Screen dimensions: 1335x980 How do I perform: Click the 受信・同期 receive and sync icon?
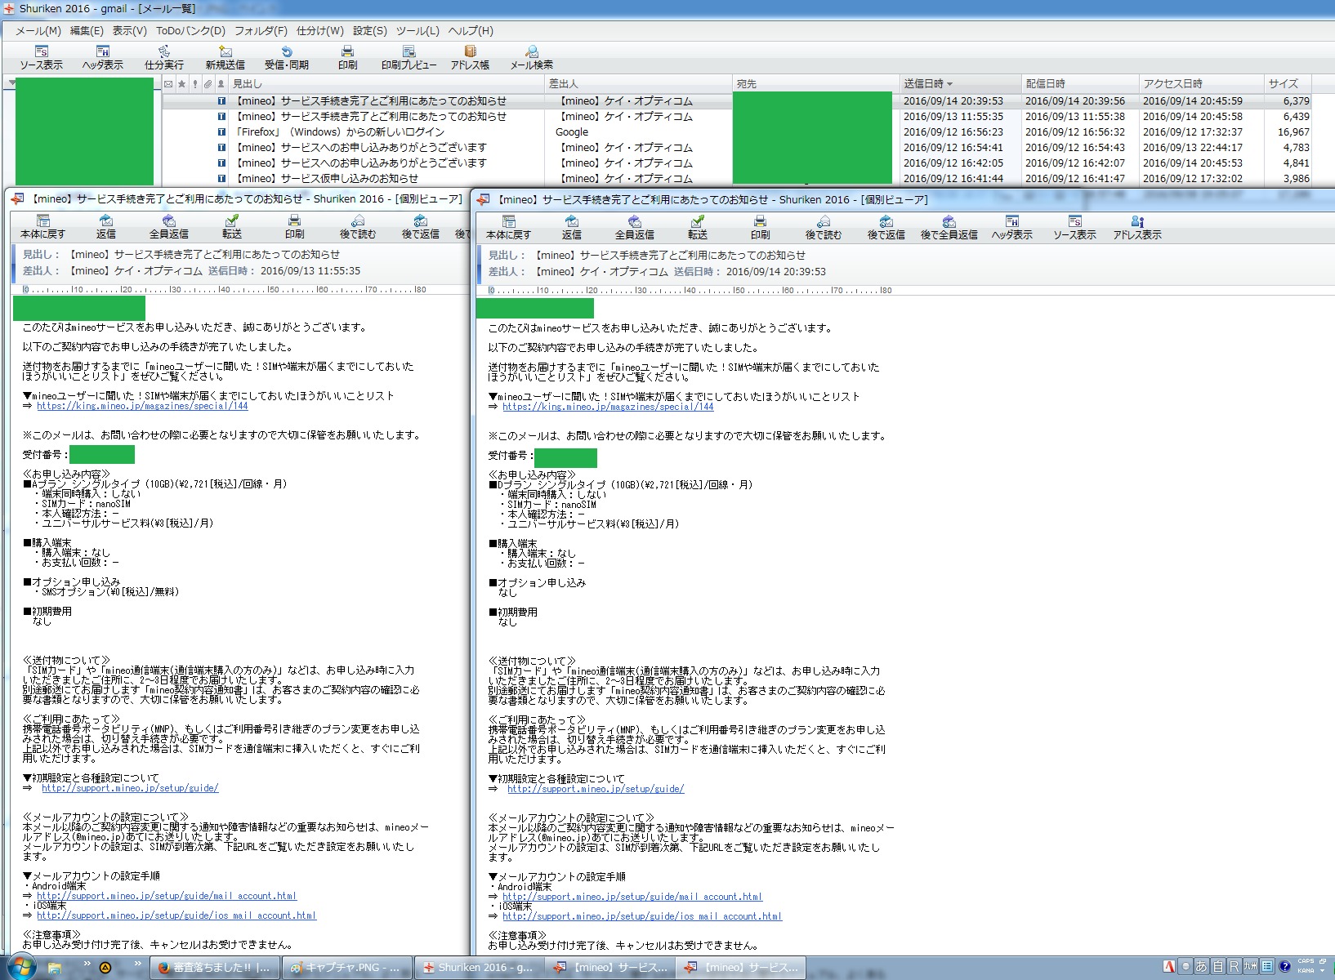(x=286, y=57)
